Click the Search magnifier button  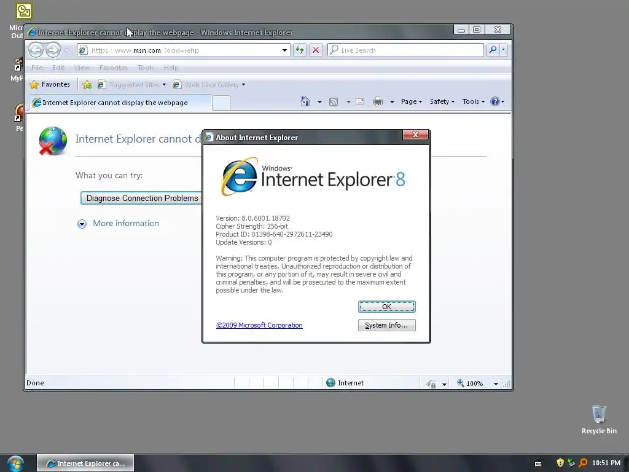(493, 50)
